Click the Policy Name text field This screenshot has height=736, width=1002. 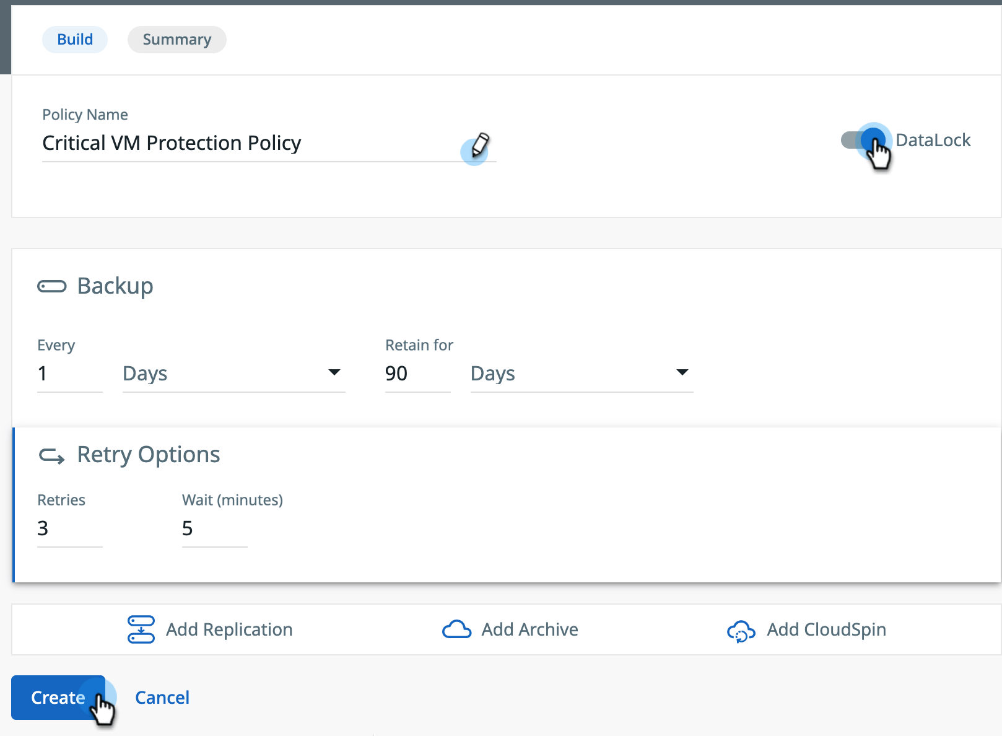(248, 144)
